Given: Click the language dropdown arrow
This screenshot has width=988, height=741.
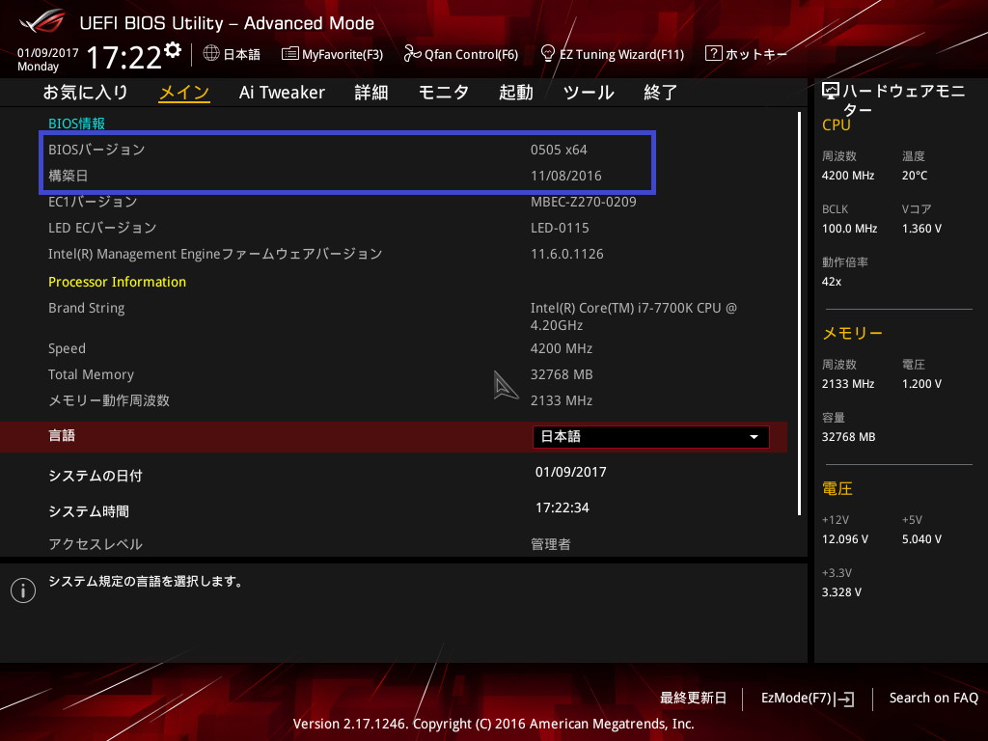Looking at the screenshot, I should [754, 437].
